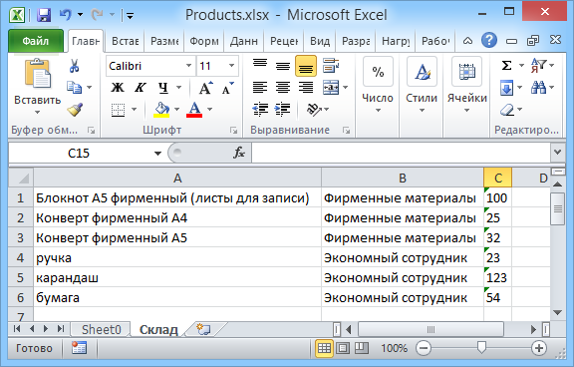Switch to the Данные ribbon tab
Viewport: 574px width, 367px height.
coord(243,41)
